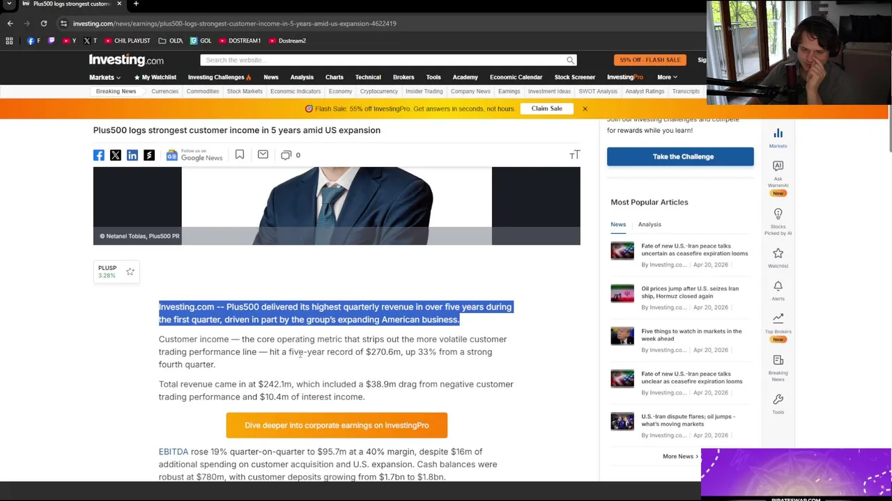Close Plus500 browser tab
Screen dimensions: 892x501
(x=119, y=3)
